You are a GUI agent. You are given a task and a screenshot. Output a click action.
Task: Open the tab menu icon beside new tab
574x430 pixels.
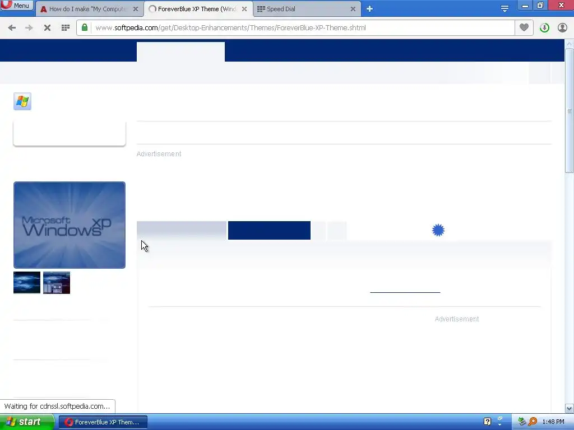pyautogui.click(x=504, y=9)
